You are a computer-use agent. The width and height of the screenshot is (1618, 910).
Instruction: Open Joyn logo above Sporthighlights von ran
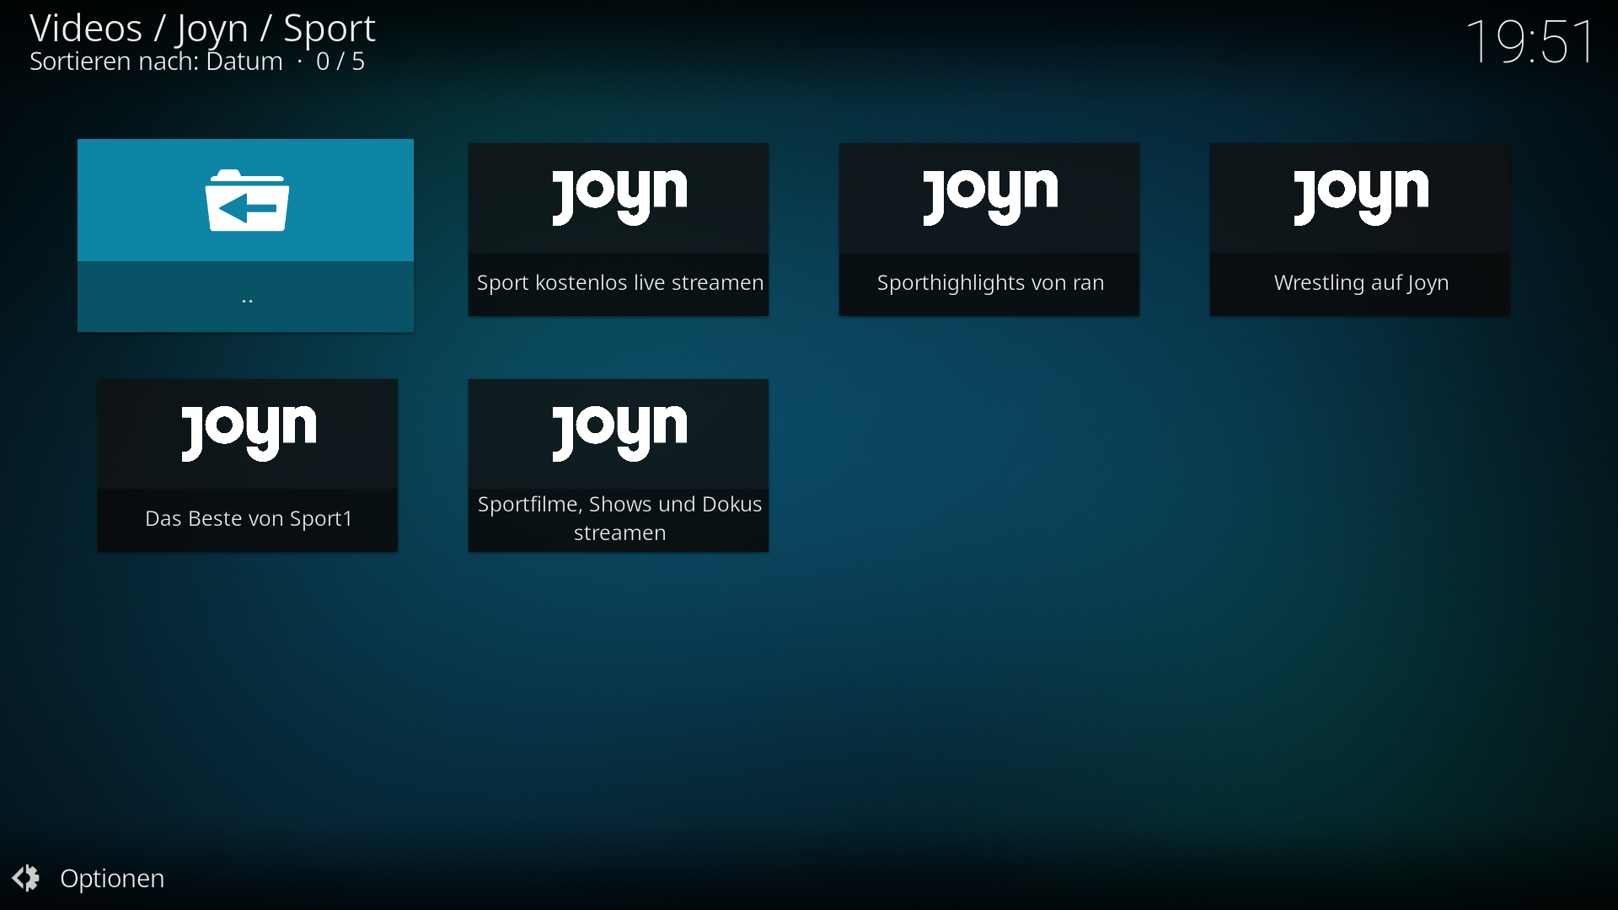coord(990,197)
